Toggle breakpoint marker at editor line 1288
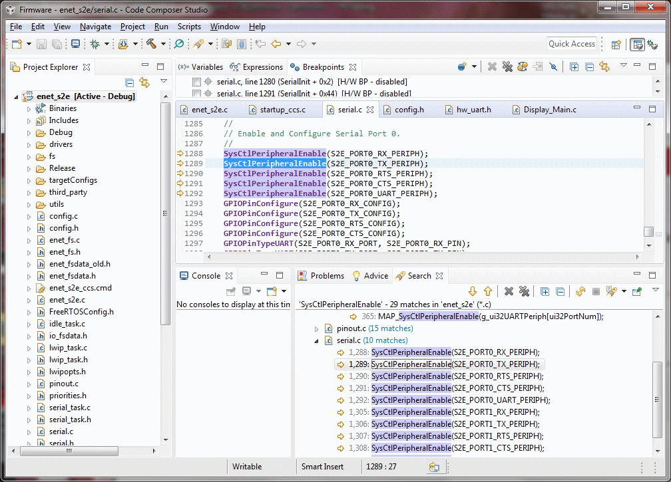Screen dimensions: 671x482 [180, 154]
